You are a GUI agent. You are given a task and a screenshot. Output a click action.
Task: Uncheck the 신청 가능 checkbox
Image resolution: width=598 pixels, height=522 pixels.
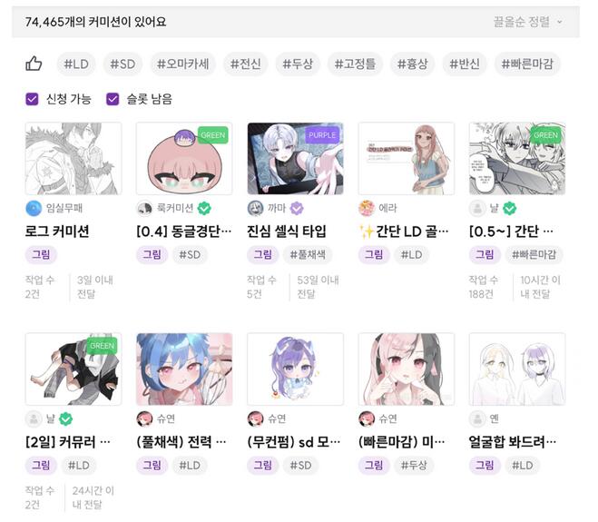pyautogui.click(x=32, y=99)
